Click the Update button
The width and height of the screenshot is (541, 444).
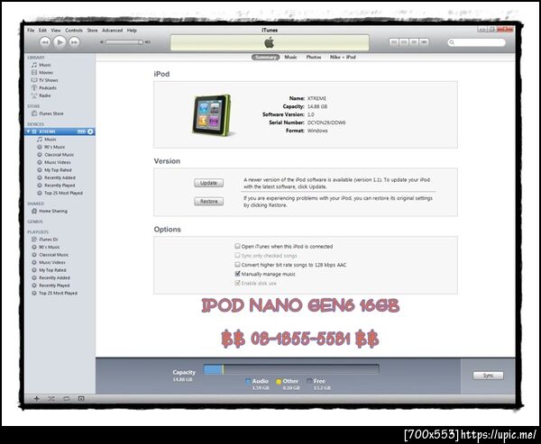point(209,183)
